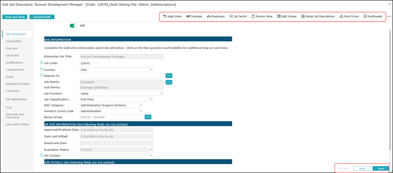This screenshot has height=173, width=393.
Task: Open the more options ellipsis menu
Action: [x=389, y=16]
